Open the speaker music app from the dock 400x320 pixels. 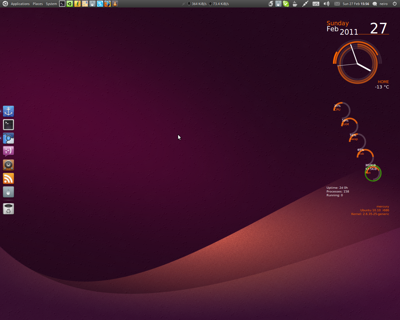[8, 165]
